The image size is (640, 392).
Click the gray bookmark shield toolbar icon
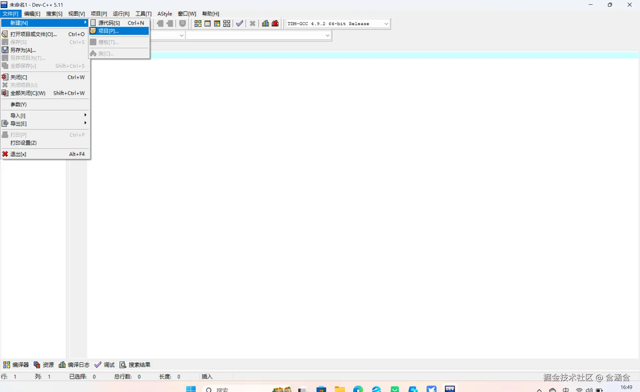(182, 23)
